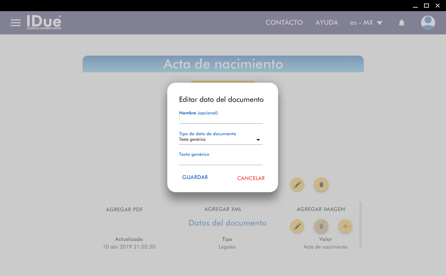Click the upper pencil edit icon
The image size is (446, 276).
click(297, 185)
